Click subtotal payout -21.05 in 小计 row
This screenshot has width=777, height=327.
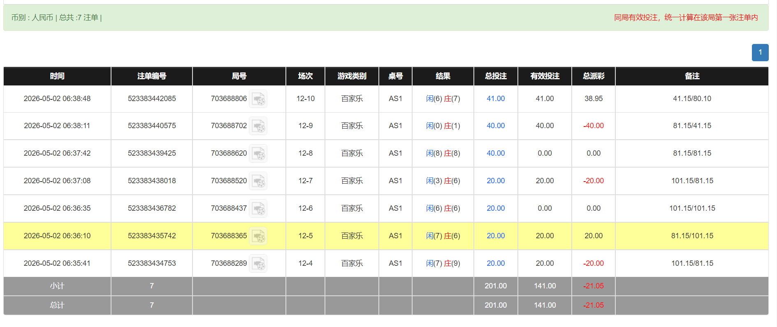594,286
